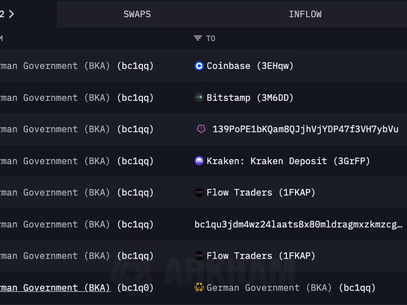Open the Kraken Deposit (3GrFP) link

coord(288,161)
